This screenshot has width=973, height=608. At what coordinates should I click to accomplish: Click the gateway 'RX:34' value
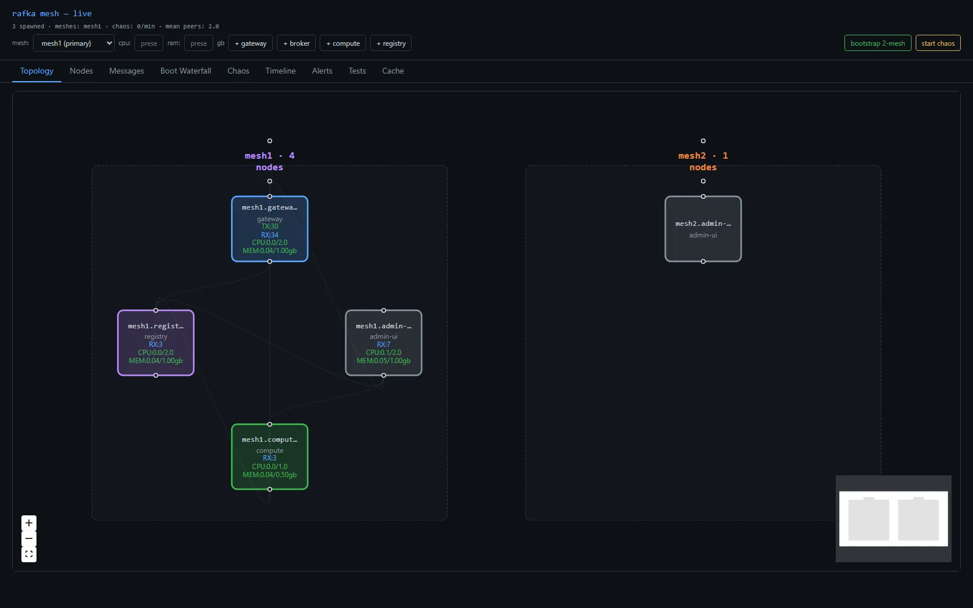click(x=270, y=235)
